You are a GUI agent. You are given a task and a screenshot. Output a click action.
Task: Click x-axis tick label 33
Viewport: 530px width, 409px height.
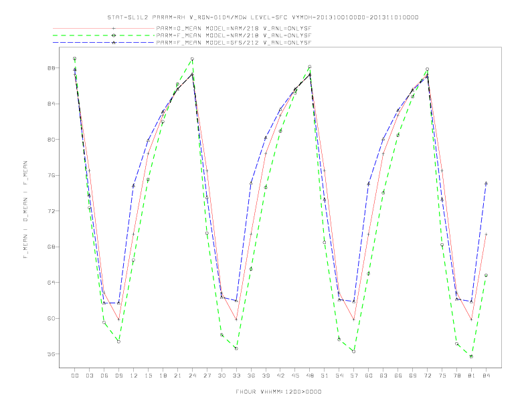pyautogui.click(x=236, y=376)
